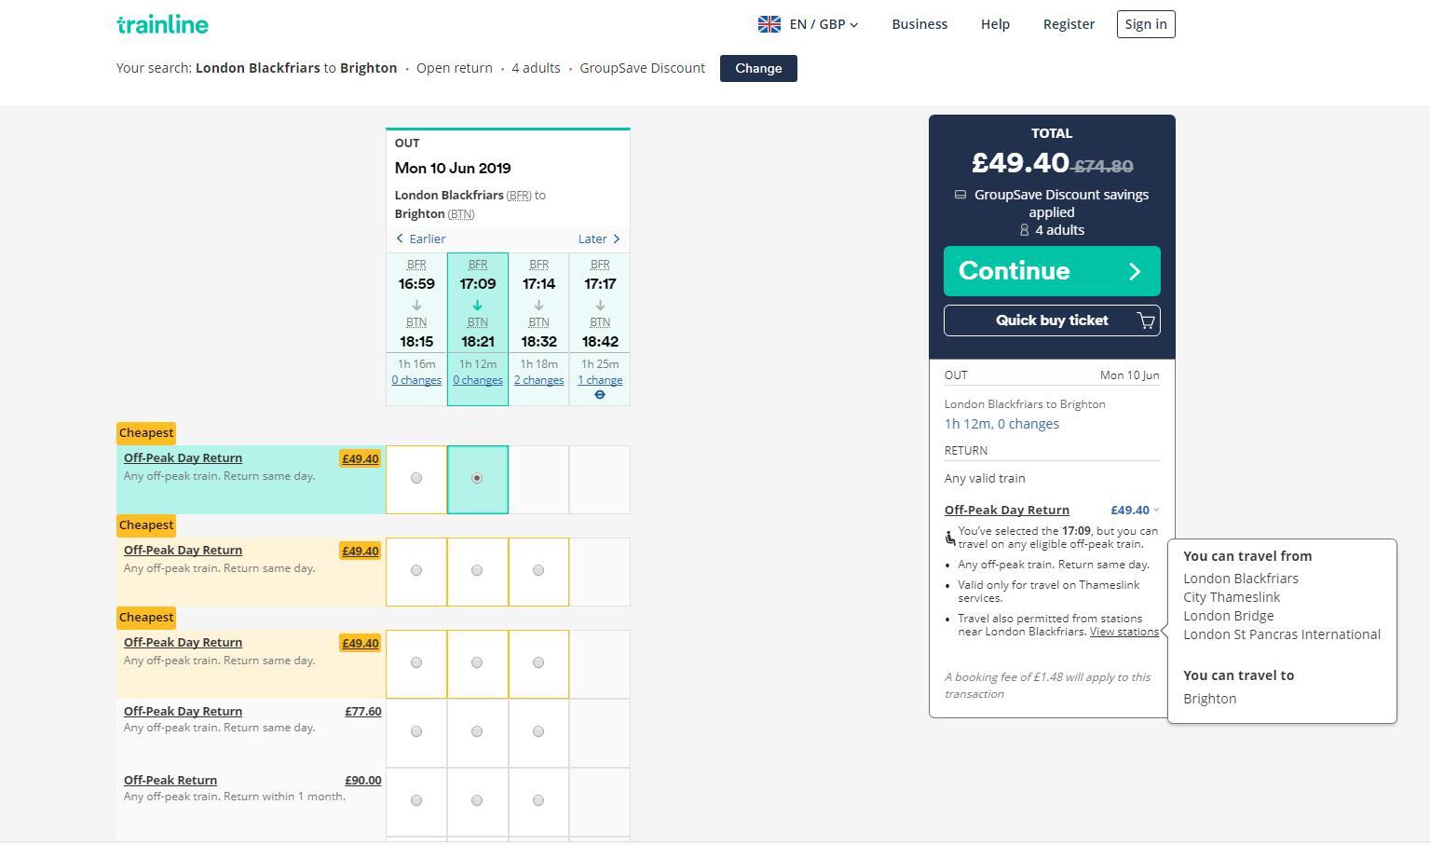The height and width of the screenshot is (845, 1430).
Task: Click the arrow icon on the Continue button
Action: 1135,271
